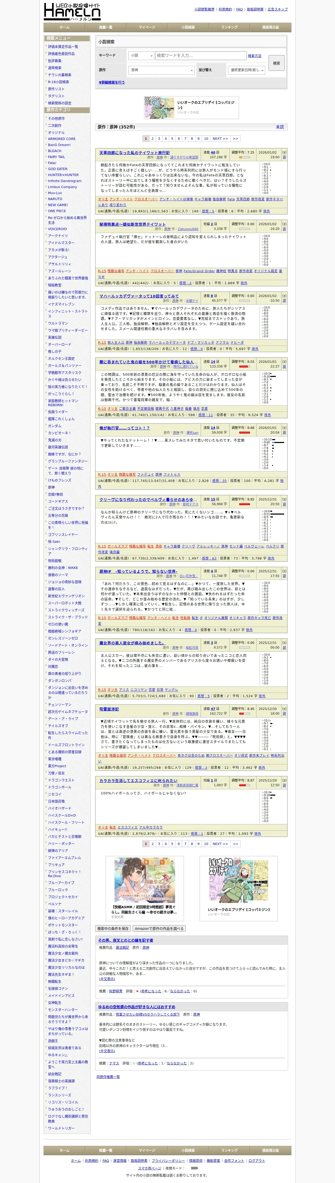Open the 推薦一覧 tab in top navigation
Screen dimensions: 335x1183
pyautogui.click(x=106, y=27)
